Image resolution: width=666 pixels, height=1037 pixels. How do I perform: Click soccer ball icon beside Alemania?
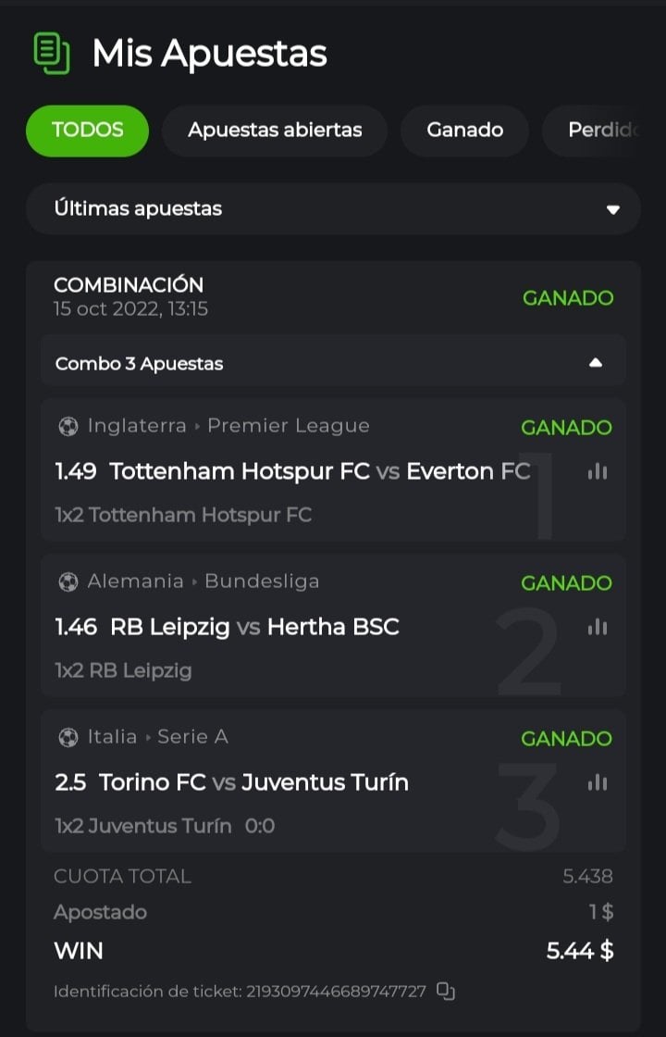68,581
